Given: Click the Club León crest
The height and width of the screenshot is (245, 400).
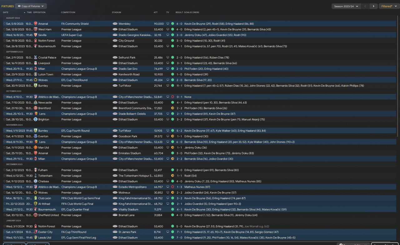Looking at the screenshot, I should tap(35, 198).
